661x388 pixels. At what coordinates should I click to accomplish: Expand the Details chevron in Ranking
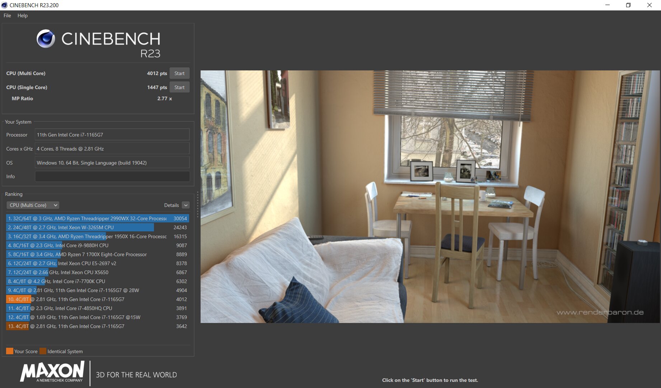click(186, 205)
